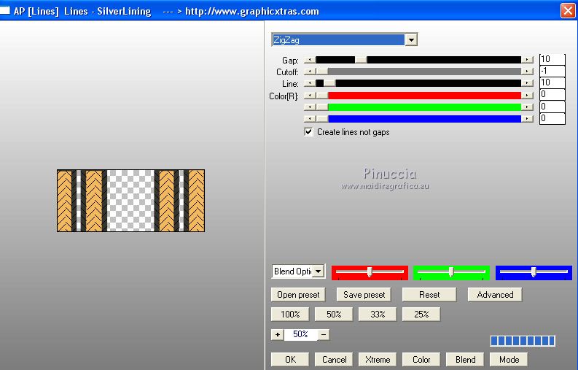Click the Reset button
This screenshot has width=578, height=370.
click(429, 295)
